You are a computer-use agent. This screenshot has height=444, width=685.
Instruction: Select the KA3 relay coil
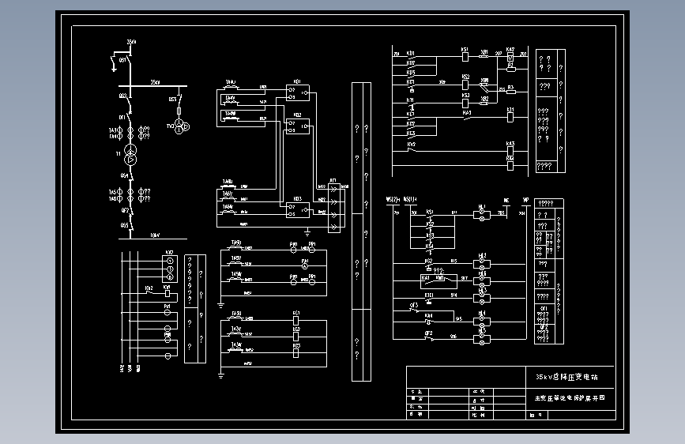[510, 152]
